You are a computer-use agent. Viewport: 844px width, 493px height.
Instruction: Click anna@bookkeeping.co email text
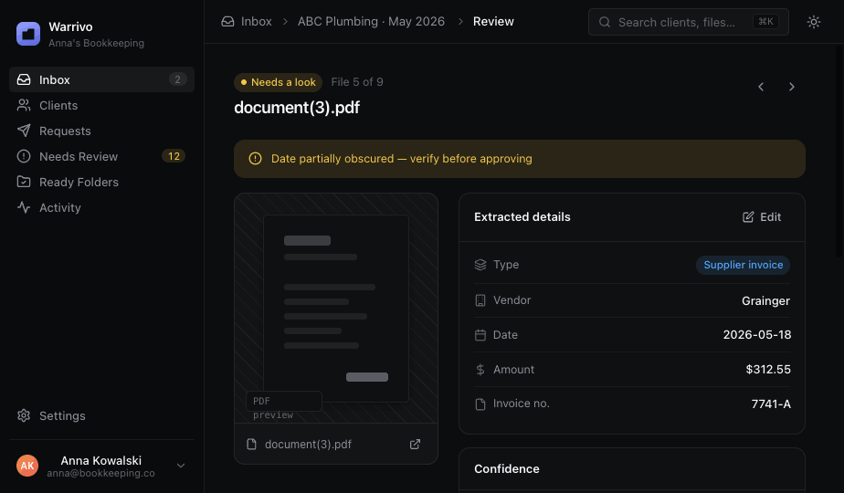point(100,473)
